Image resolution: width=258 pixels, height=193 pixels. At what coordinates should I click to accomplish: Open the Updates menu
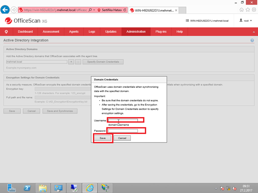pos(111,32)
